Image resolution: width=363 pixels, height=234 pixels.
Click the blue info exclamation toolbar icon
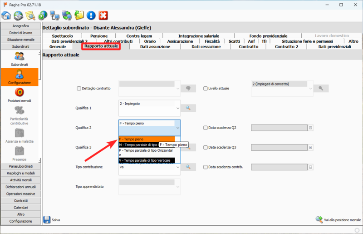(x=91, y=15)
